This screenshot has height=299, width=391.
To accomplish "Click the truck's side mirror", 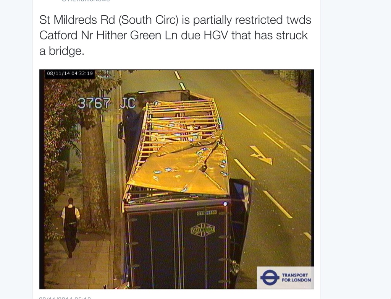I will coord(121,131).
